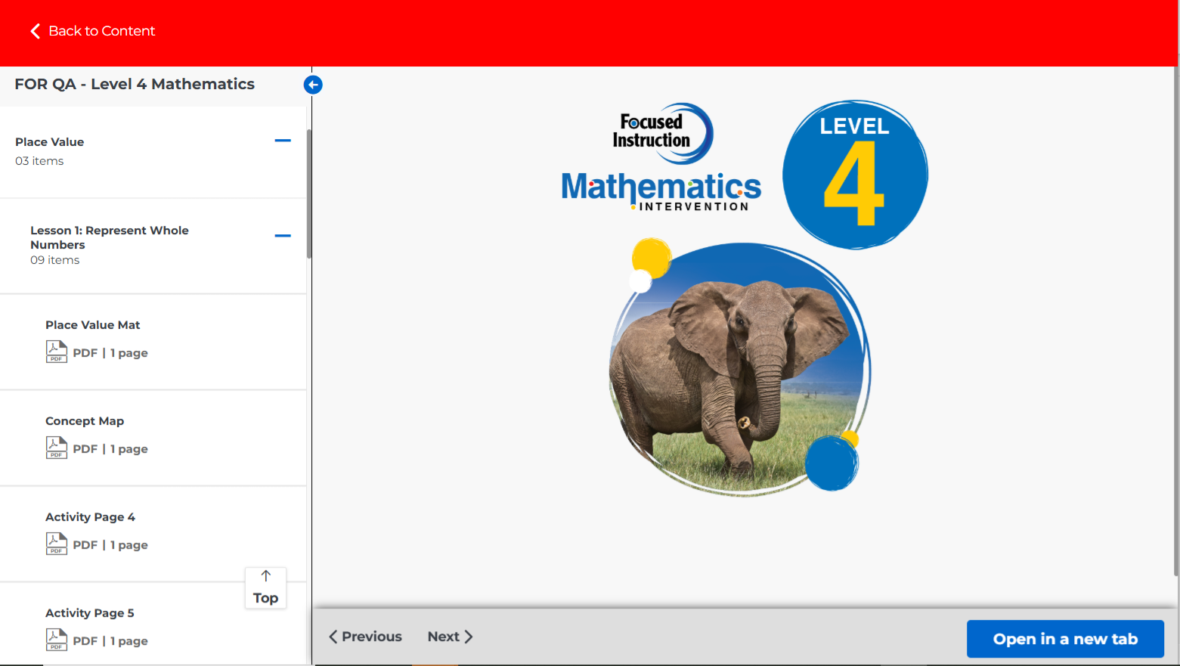1180x666 pixels.
Task: Collapse Lesson 1 Represent Whole Numbers
Action: click(283, 236)
